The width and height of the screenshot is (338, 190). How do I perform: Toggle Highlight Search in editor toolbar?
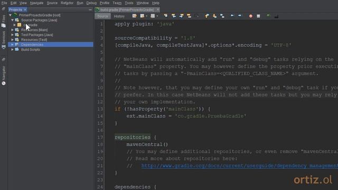[x=189, y=16]
